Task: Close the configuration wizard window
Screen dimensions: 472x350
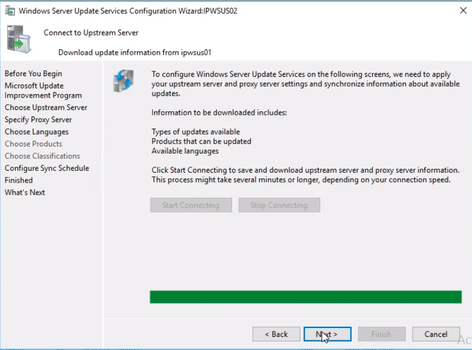Action: tap(463, 11)
